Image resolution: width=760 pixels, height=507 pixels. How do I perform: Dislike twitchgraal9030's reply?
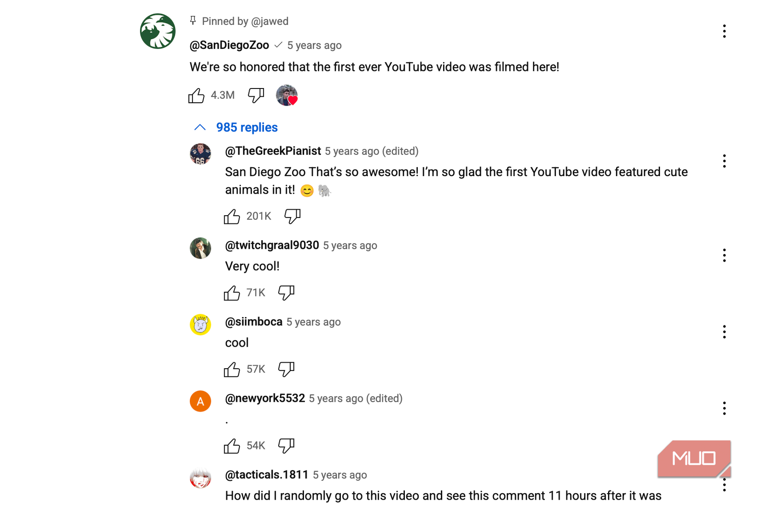(x=286, y=293)
